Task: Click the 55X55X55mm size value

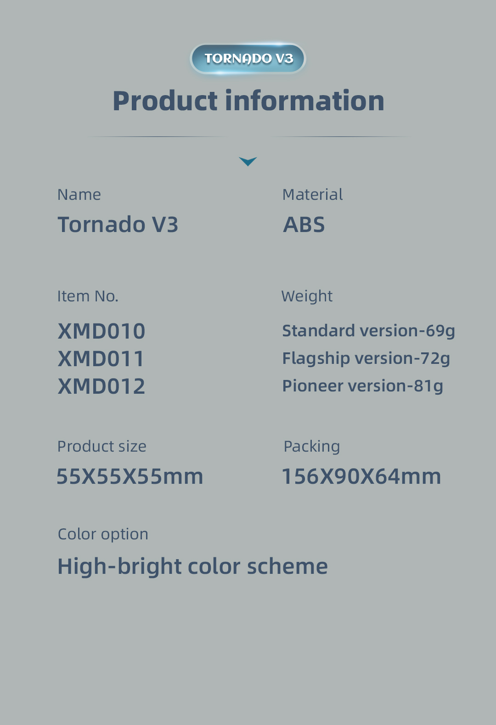Action: tap(130, 476)
